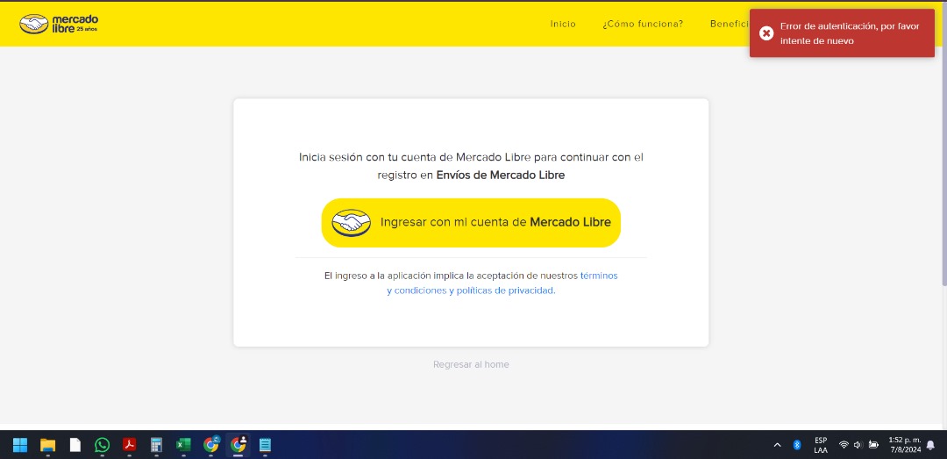Open the blank document taskbar icon
The width and height of the screenshot is (947, 459).
click(75, 445)
